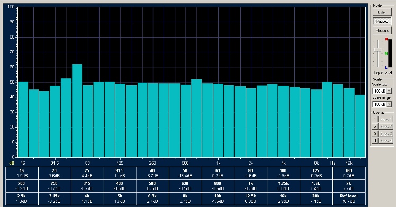Open the Scale top dropdown
Image resolution: width=396 pixels, height=207 pixels.
click(389, 91)
